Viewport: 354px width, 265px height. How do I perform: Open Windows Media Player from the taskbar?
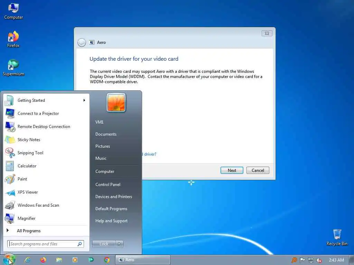click(75, 260)
